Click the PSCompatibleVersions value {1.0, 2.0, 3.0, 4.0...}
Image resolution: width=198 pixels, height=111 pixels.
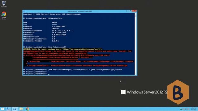(62, 31)
